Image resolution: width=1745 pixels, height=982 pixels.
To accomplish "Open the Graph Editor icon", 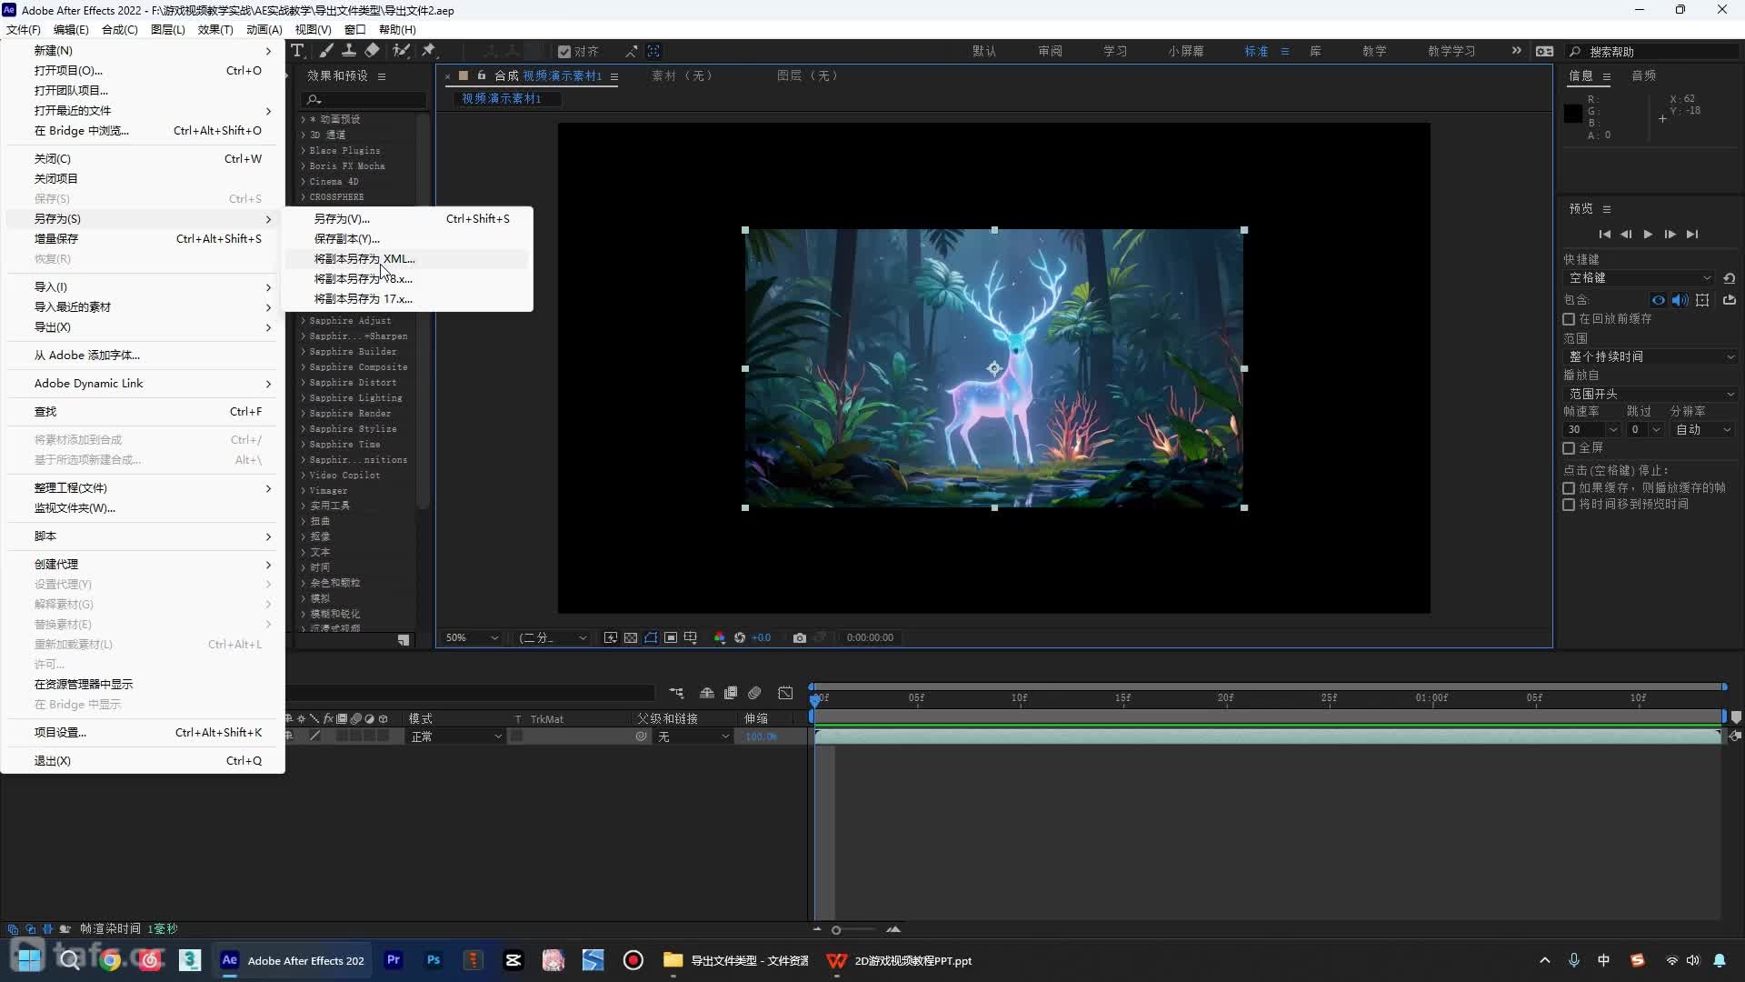I will click(x=786, y=694).
